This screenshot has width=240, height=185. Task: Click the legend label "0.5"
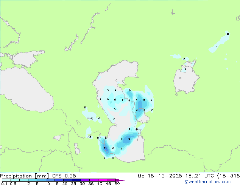coord(13,183)
